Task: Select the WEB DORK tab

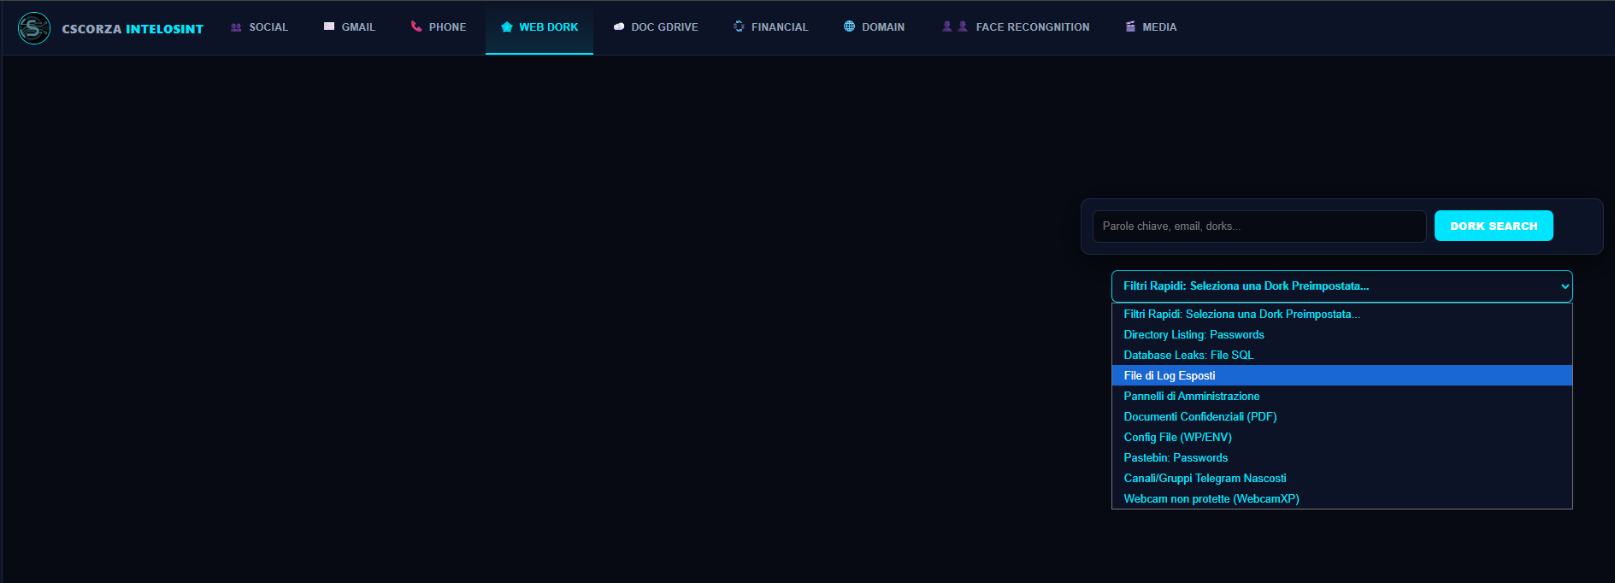Action: [x=539, y=27]
